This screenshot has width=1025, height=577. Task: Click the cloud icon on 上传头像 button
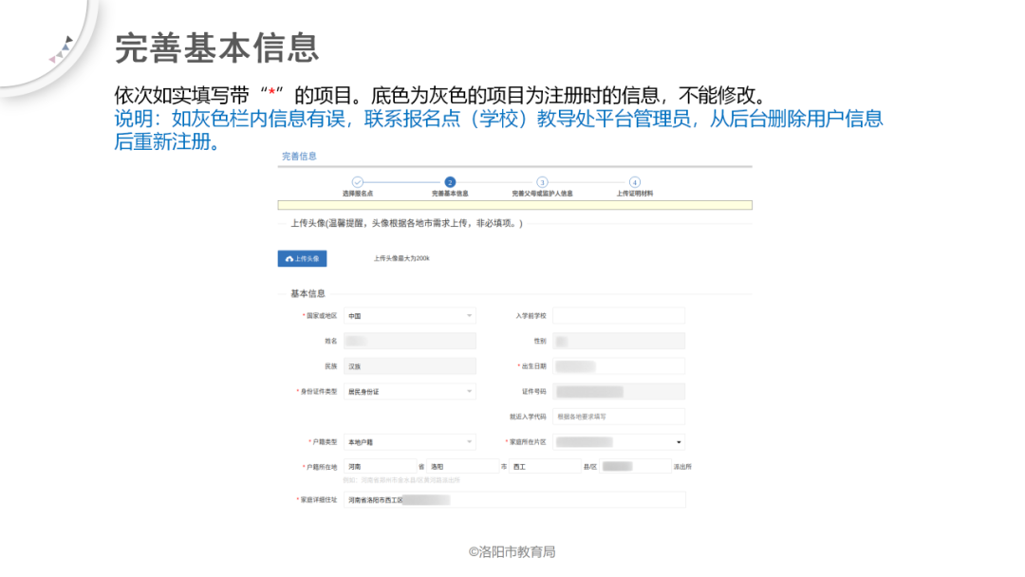(289, 256)
